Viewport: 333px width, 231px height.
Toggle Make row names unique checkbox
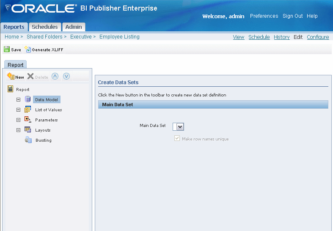[x=177, y=138]
